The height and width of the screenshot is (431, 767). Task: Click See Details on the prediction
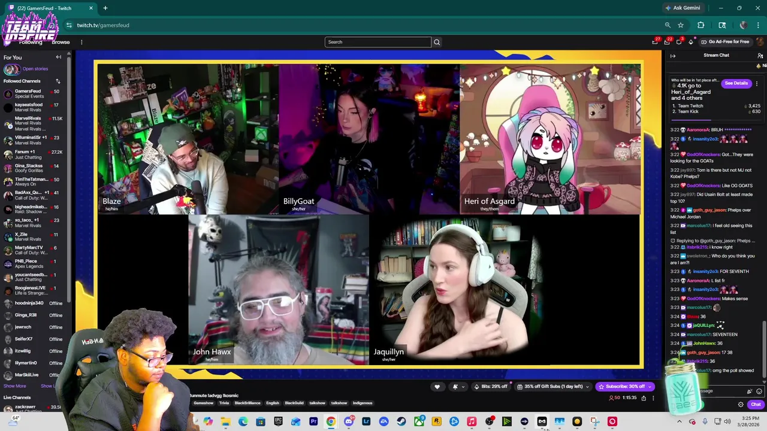tap(736, 83)
